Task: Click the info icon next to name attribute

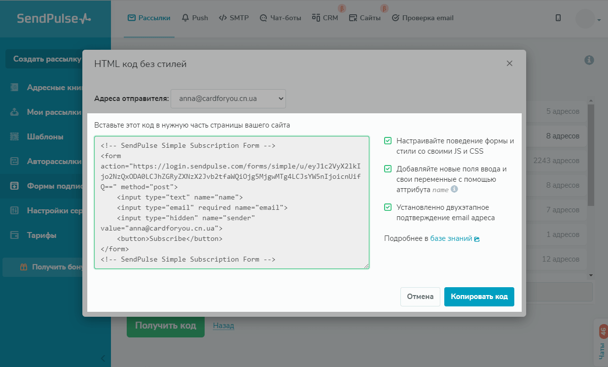Action: pyautogui.click(x=454, y=189)
